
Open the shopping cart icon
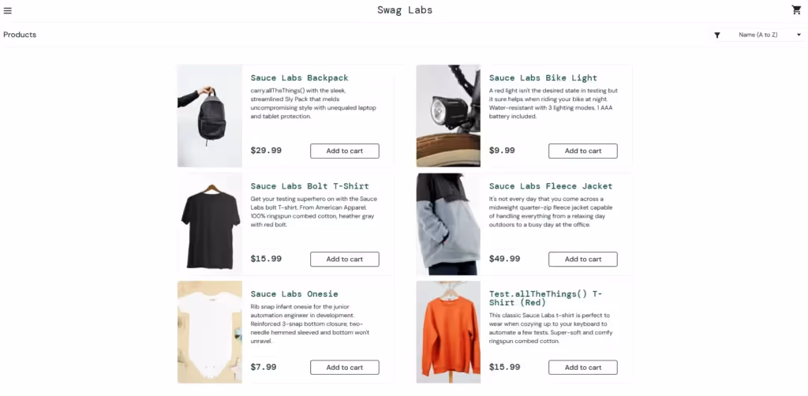(796, 9)
